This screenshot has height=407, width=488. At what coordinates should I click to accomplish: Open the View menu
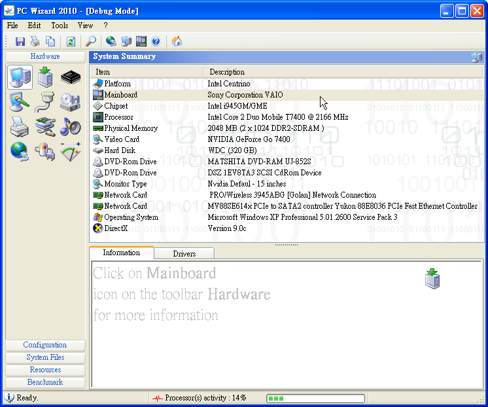85,26
